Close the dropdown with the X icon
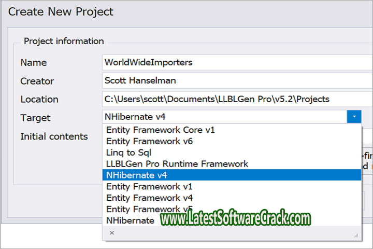Viewport: 373px width, 249px height. coord(112,233)
